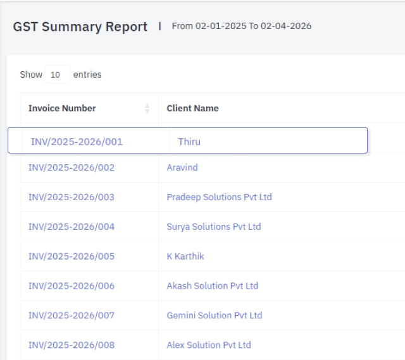The image size is (405, 360).
Task: Select Pradeep Solutions Pvt Ltd client
Action: pyautogui.click(x=219, y=197)
